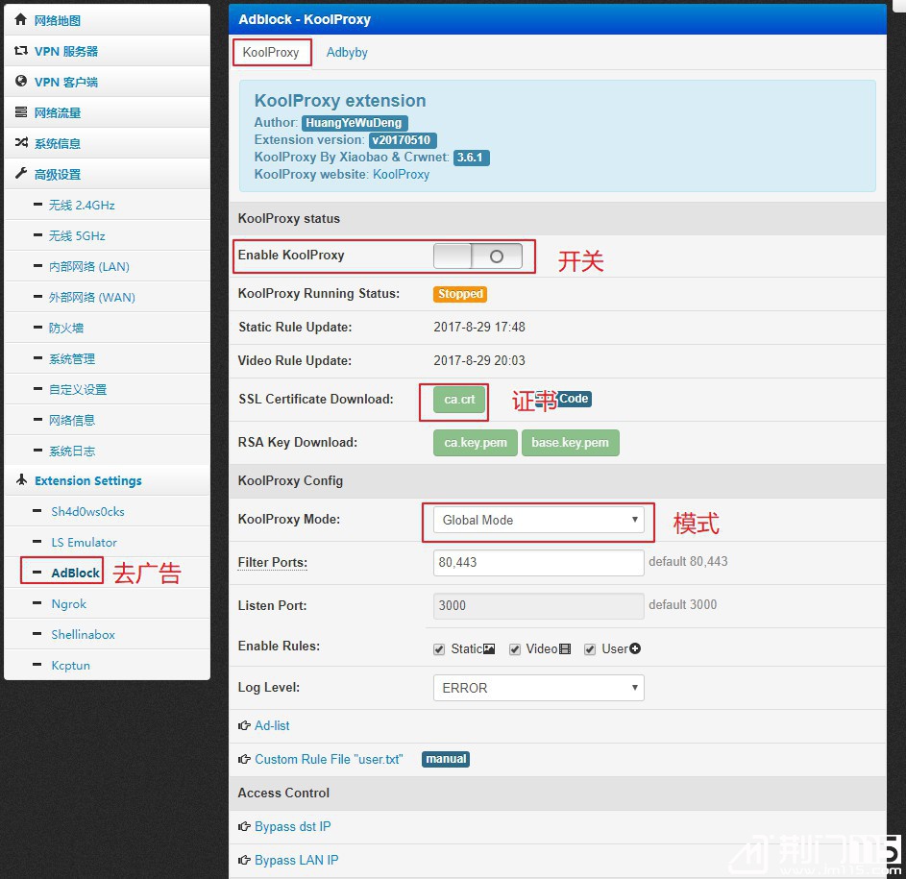Toggle the Enable KoolProxy switch
Viewport: 906px width, 879px height.
click(477, 256)
